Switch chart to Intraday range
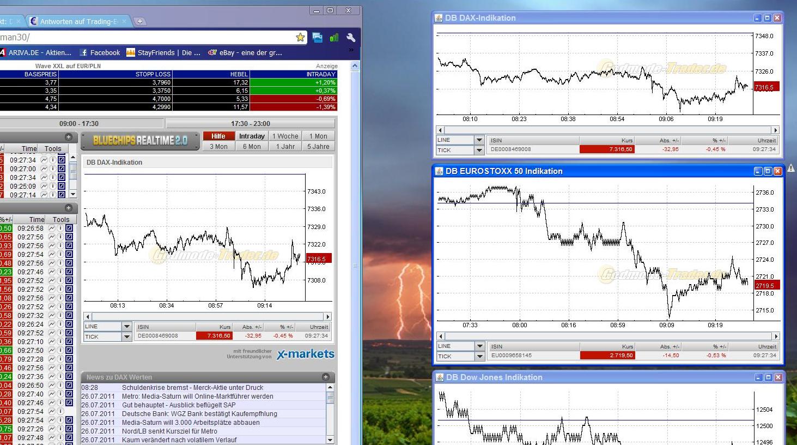Screen dimensions: 797x445 (252, 136)
